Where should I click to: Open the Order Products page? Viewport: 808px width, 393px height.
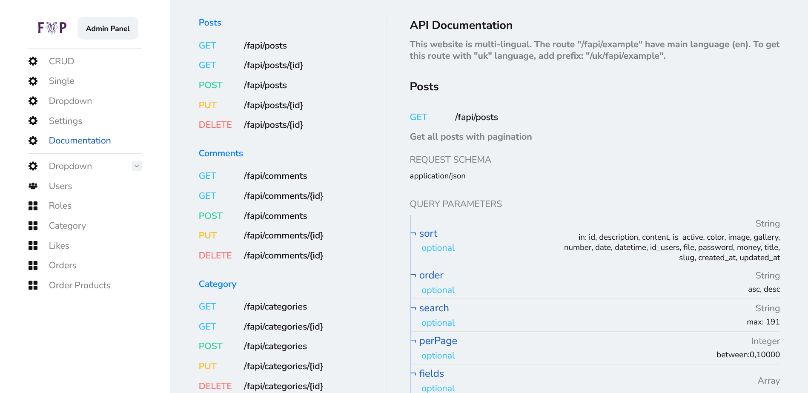pos(80,285)
